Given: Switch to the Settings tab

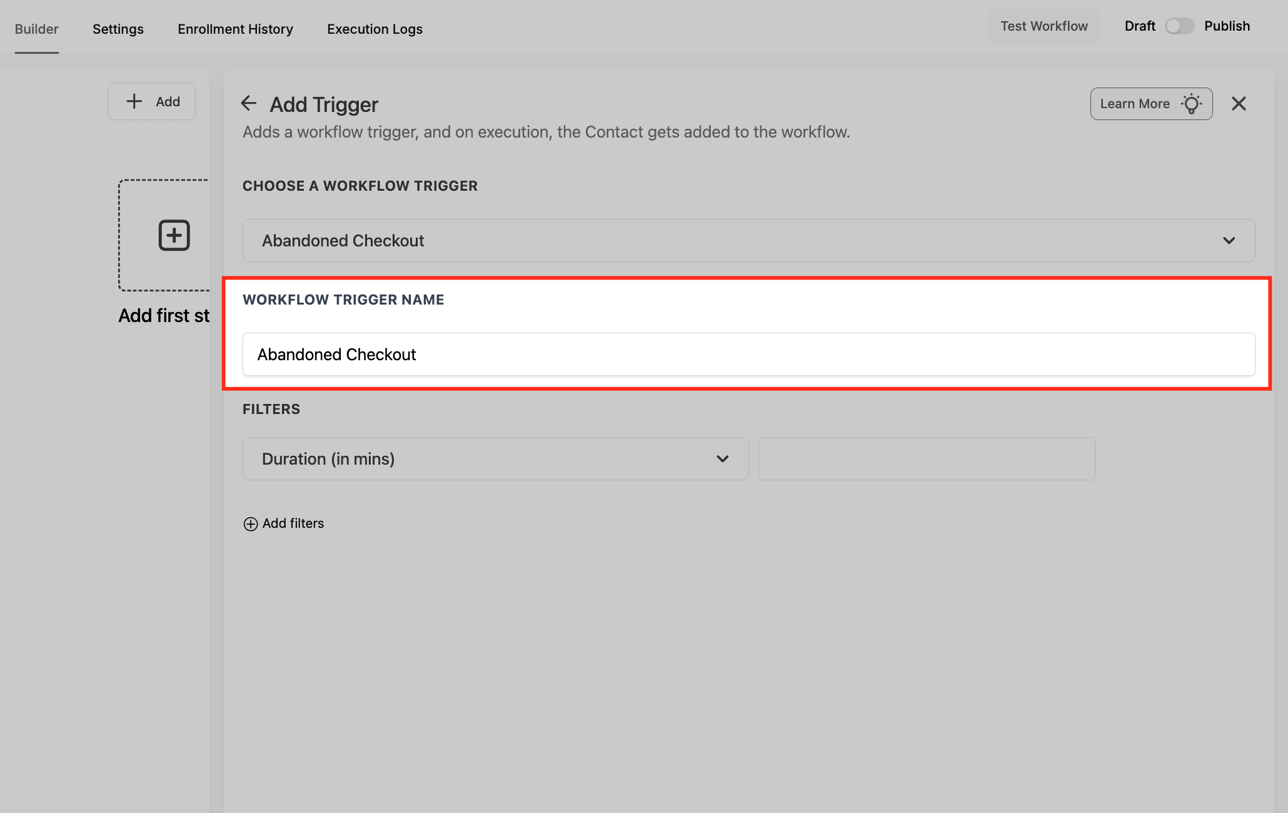Looking at the screenshot, I should tap(118, 29).
